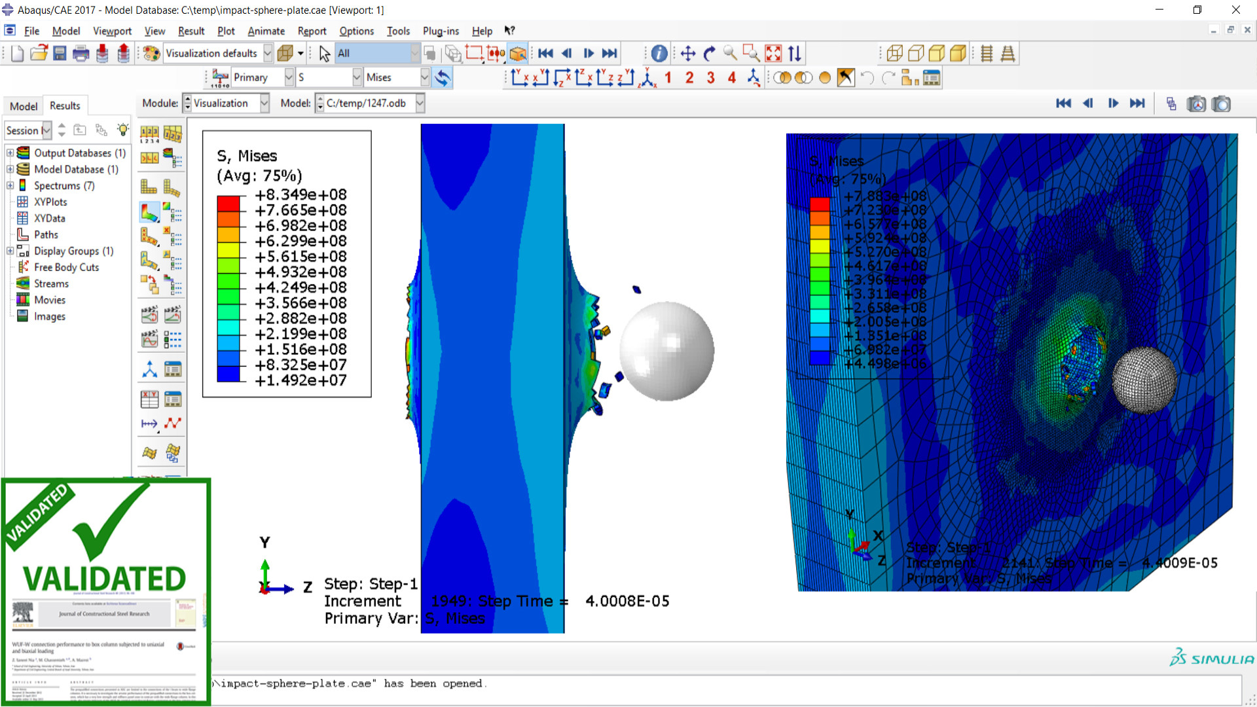The image size is (1257, 707).
Task: Enable shaded render style
Action: point(957,54)
